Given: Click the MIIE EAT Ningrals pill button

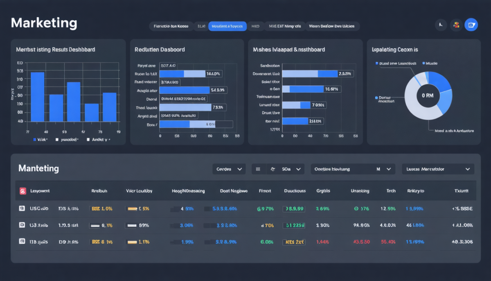Looking at the screenshot, I should [x=284, y=26].
